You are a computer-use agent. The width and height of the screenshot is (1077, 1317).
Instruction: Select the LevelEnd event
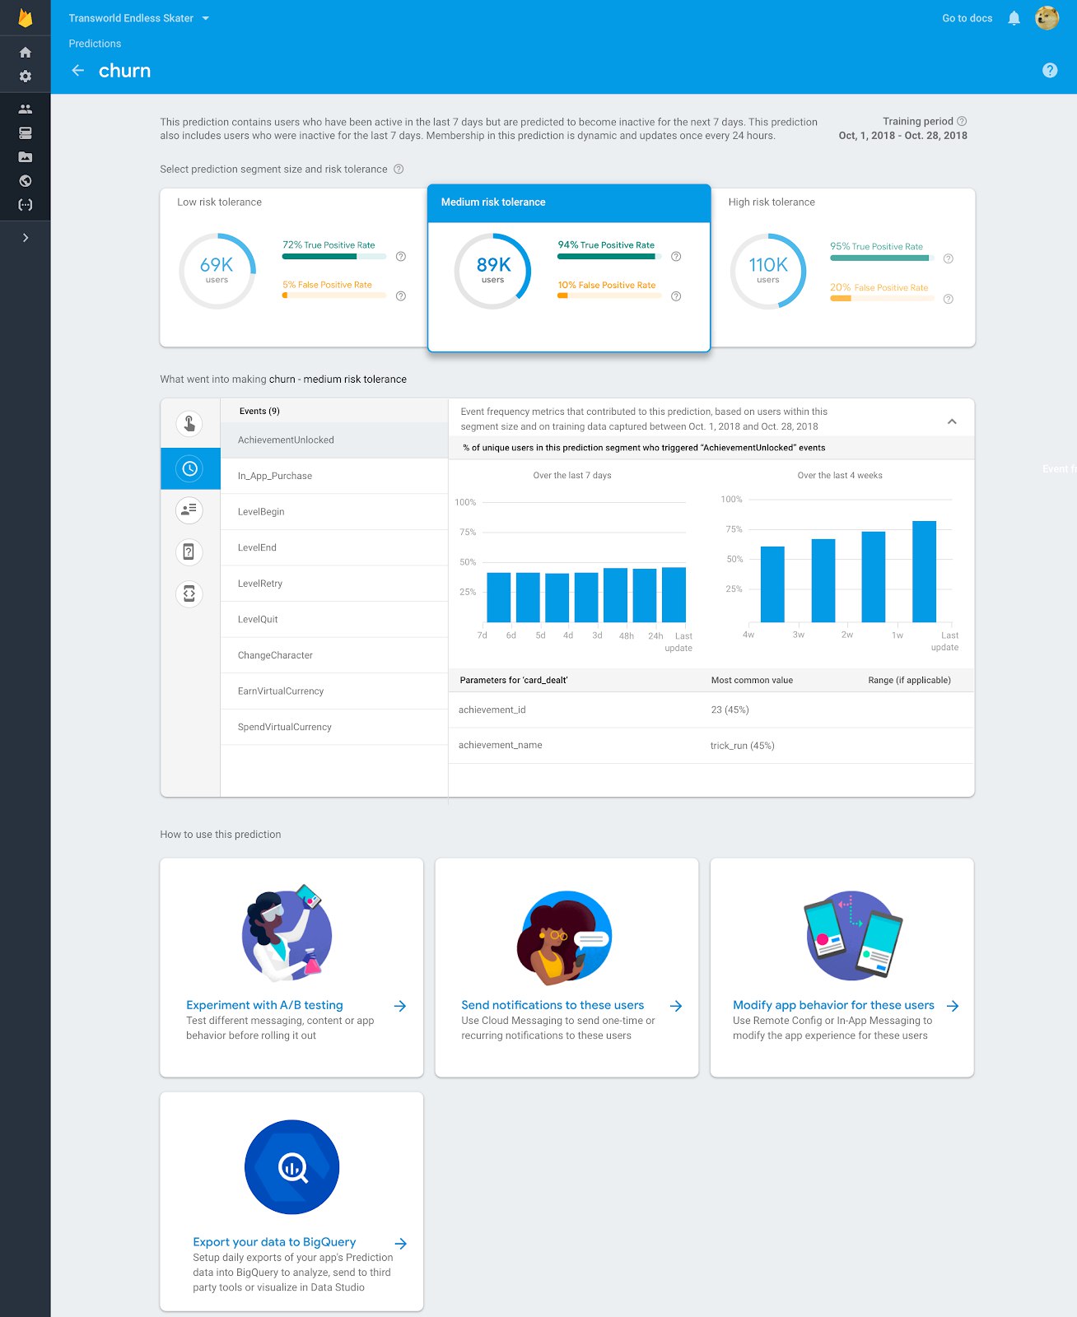coord(334,547)
